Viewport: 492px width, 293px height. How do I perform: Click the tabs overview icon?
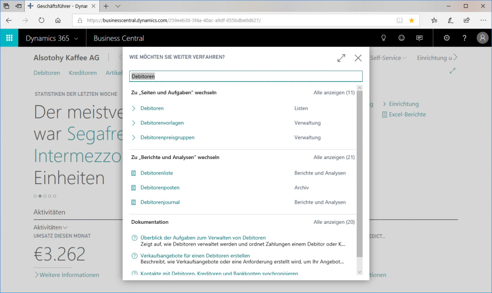[6, 6]
